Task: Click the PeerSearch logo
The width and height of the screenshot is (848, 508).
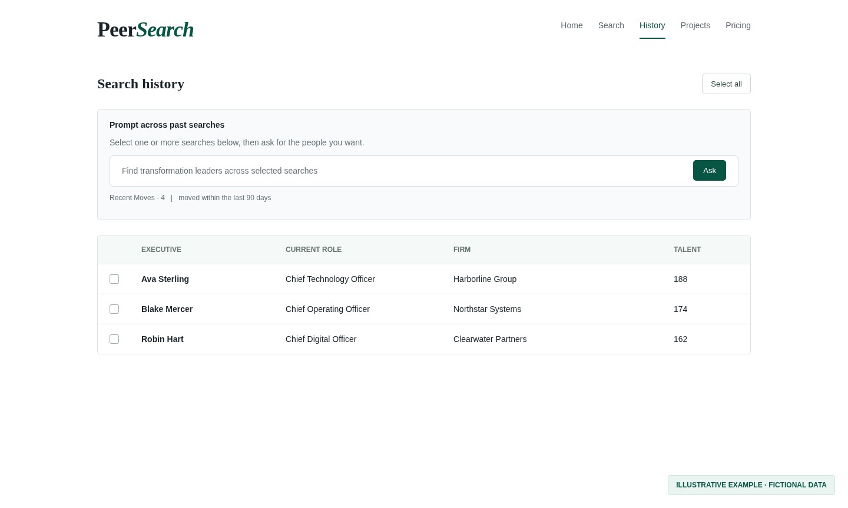Action: [145, 29]
